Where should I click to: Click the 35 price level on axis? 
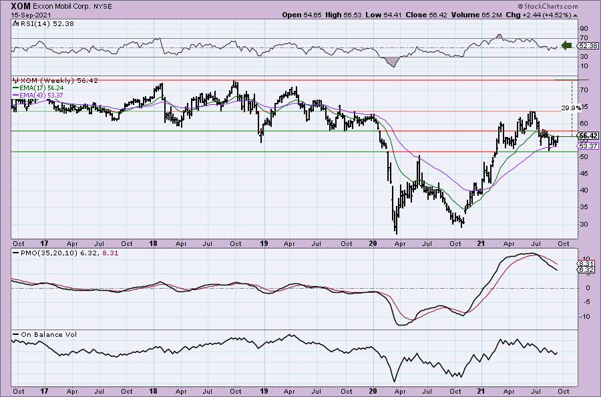[584, 207]
